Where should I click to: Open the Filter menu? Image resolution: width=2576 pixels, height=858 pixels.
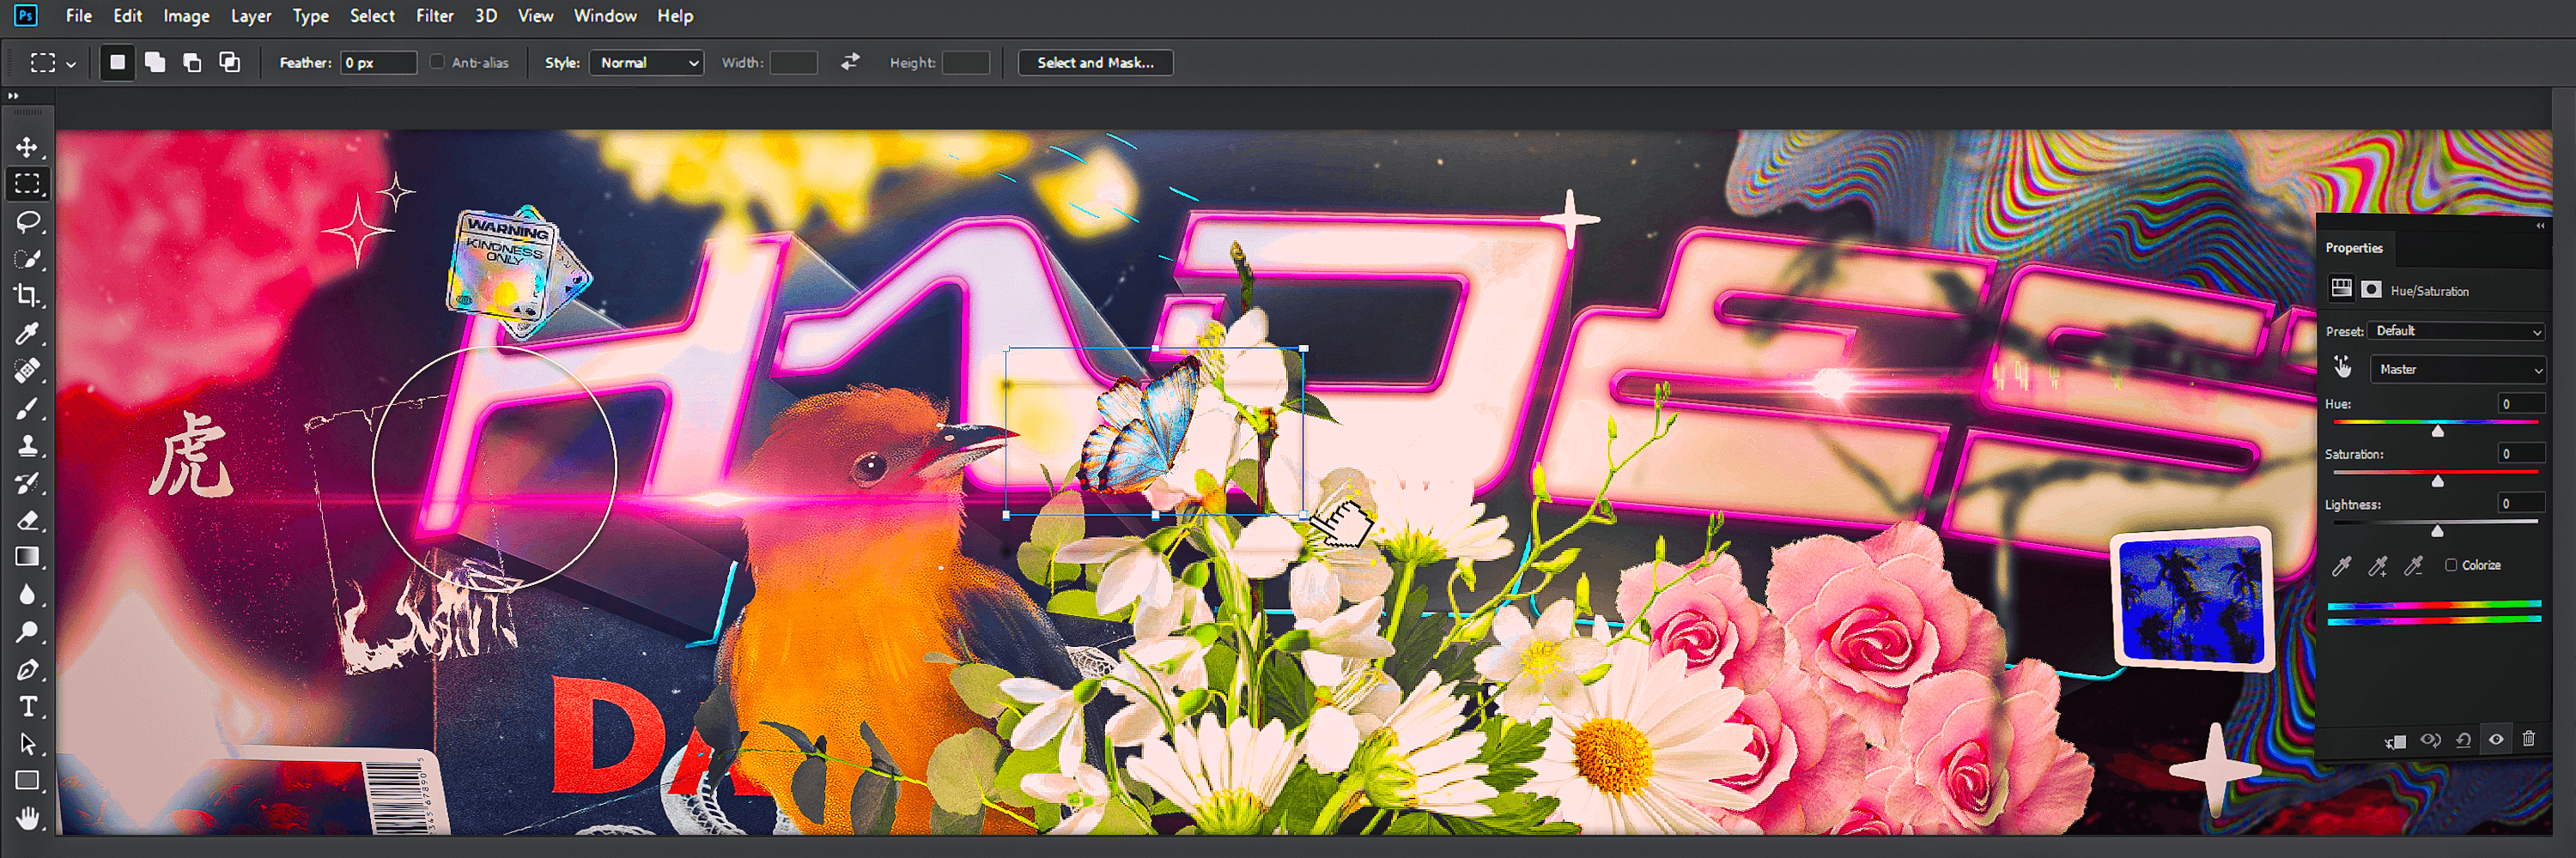435,16
